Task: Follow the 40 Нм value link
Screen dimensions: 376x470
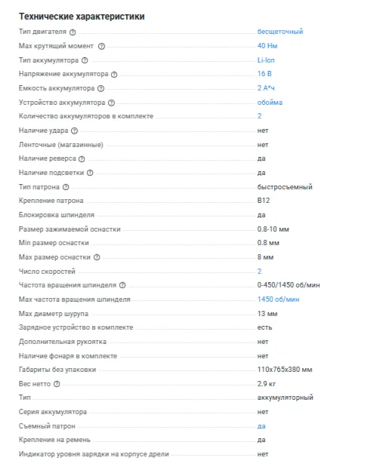Action: tap(267, 46)
